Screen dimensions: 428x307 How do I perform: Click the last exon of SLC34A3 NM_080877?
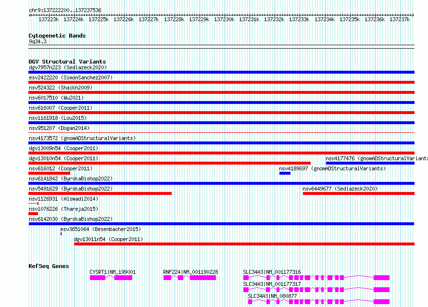click(382, 302)
